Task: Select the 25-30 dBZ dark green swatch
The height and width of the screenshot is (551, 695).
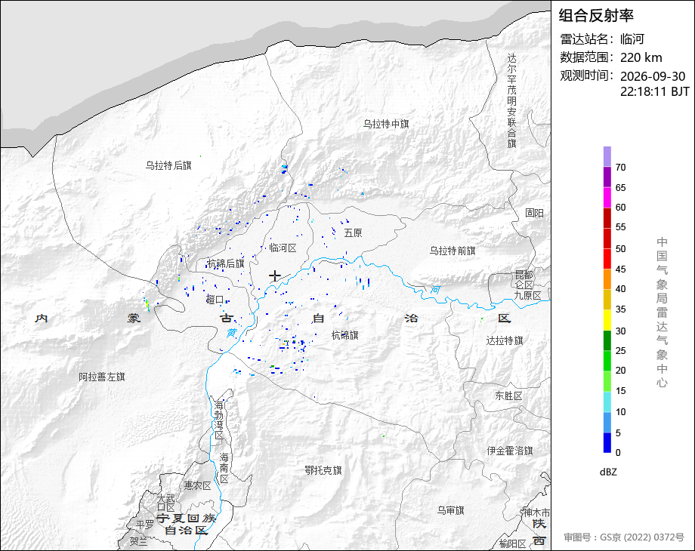Action: click(607, 340)
